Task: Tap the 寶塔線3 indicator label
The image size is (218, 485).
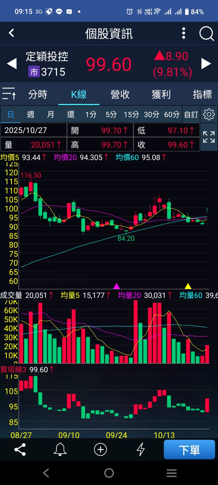Action: pos(13,370)
